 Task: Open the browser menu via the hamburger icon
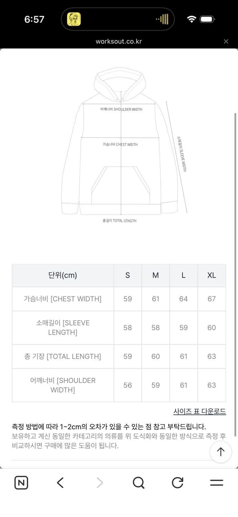[216, 483]
